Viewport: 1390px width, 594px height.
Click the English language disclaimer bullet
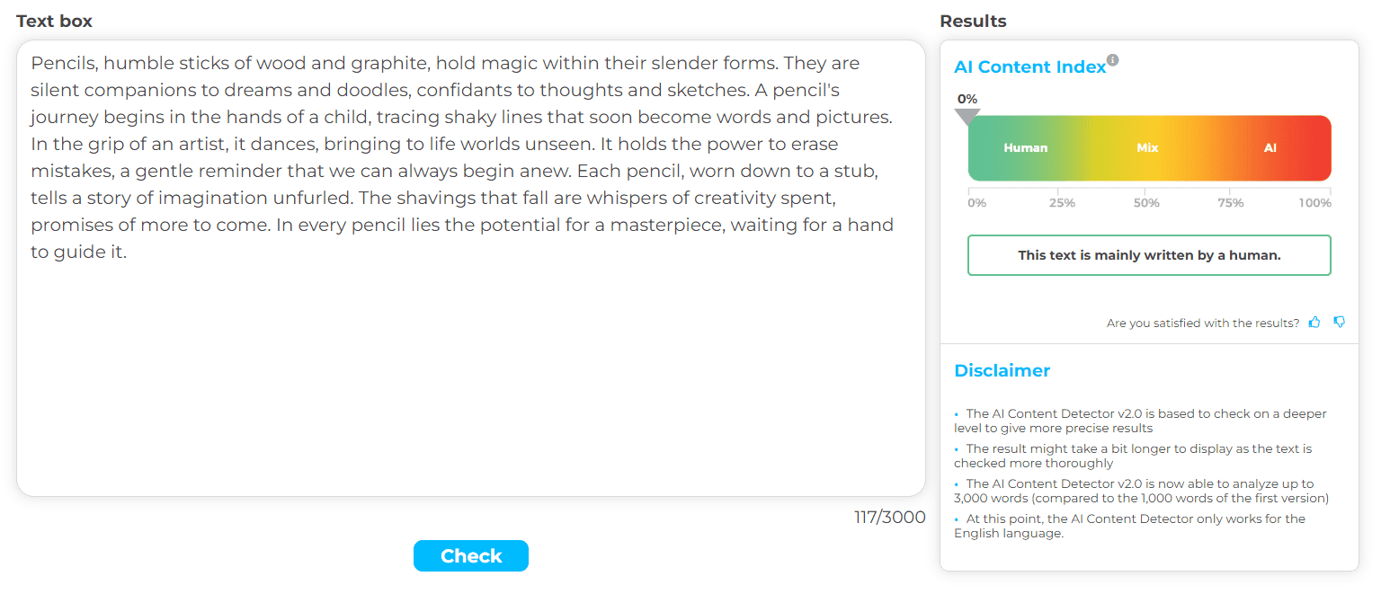[x=1129, y=526]
